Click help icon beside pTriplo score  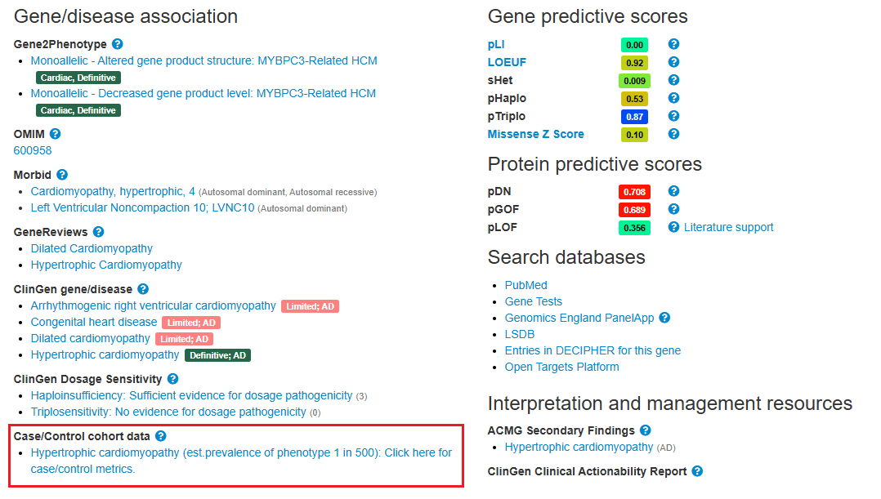click(x=673, y=116)
